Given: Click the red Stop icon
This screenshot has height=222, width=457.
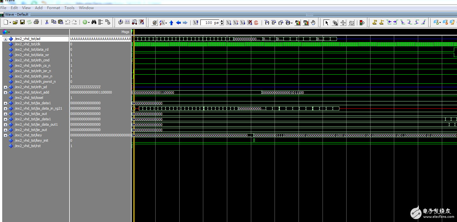Looking at the screenshot, I should click(256, 23).
